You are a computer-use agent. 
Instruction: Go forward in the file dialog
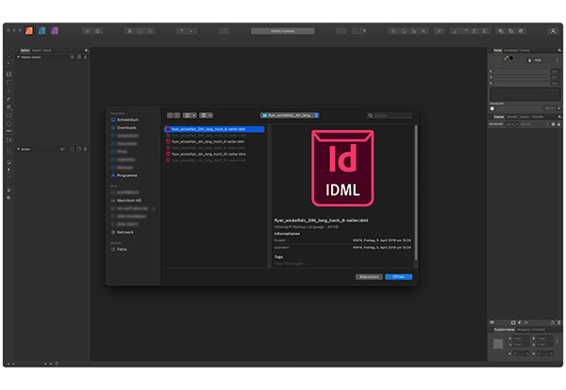[x=177, y=115]
